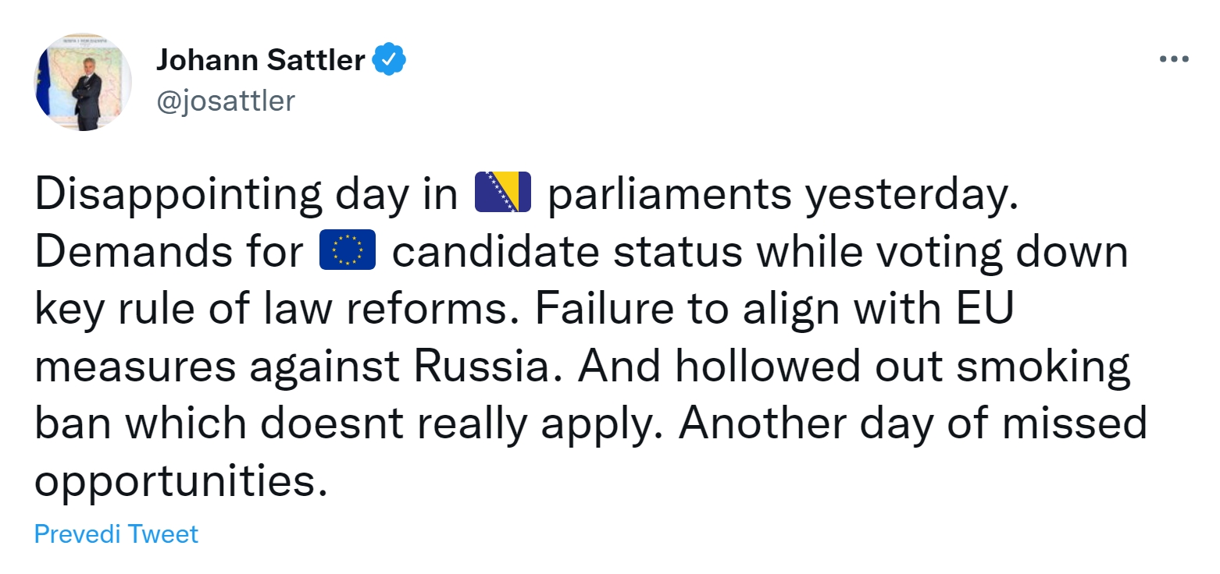Click the phrase "Another day of missed"
This screenshot has width=1220, height=574.
coord(911,424)
